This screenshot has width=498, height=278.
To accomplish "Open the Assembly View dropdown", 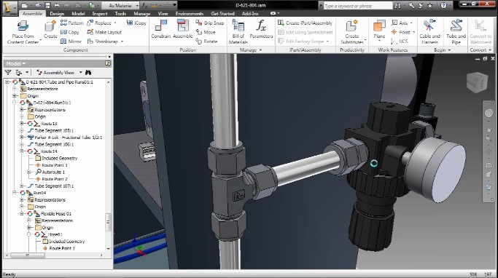I will click(59, 73).
